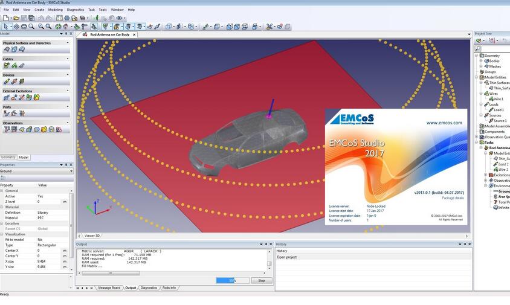The image size is (510, 305).
Task: Open a project with the folder icon
Action: (16, 18)
